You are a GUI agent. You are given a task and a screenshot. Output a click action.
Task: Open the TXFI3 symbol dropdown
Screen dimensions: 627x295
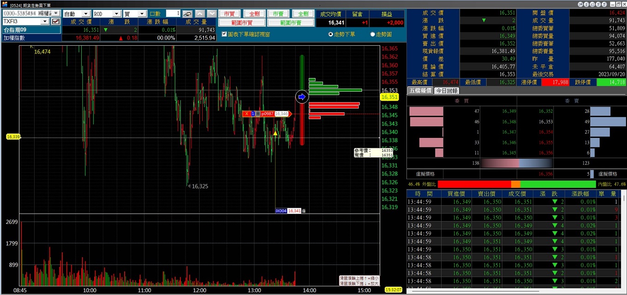[x=45, y=22]
